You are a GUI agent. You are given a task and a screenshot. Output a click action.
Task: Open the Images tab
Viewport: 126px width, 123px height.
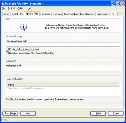(58, 14)
